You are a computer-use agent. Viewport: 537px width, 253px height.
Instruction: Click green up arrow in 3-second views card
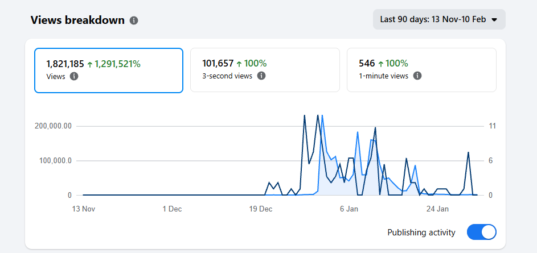pos(239,64)
